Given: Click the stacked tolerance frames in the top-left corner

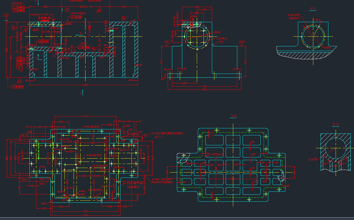Looking at the screenshot, I should click(x=18, y=9).
